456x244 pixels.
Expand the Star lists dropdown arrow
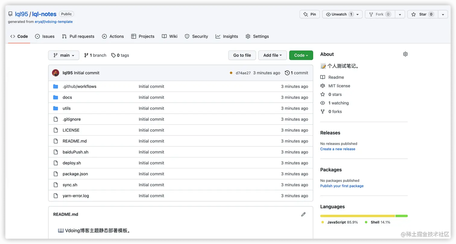[442, 14]
